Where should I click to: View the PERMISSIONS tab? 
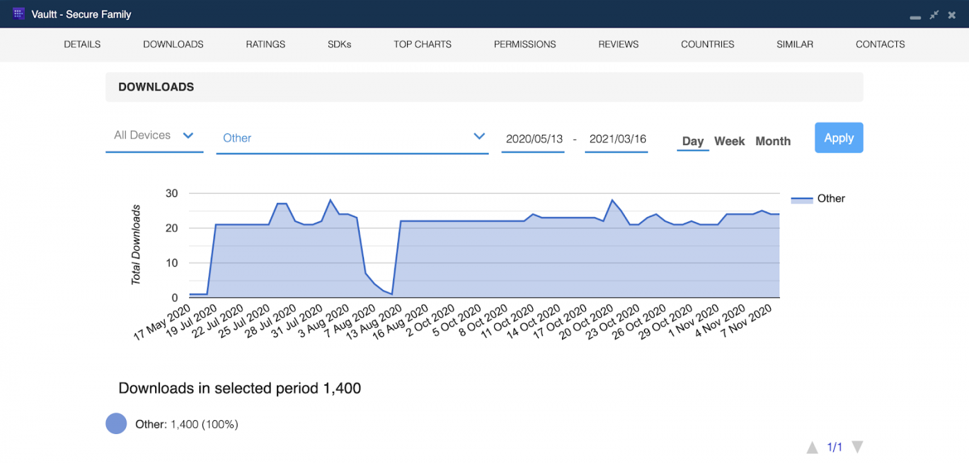pyautogui.click(x=525, y=44)
